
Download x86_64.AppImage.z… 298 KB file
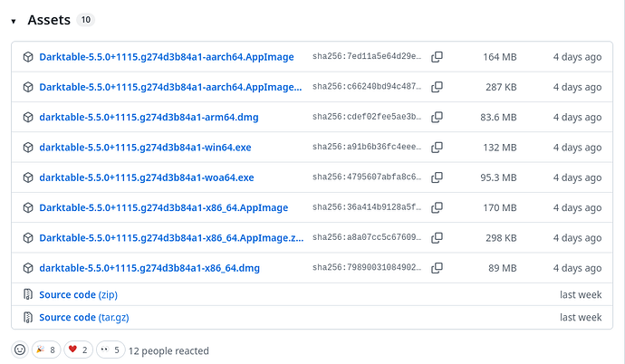pos(171,238)
